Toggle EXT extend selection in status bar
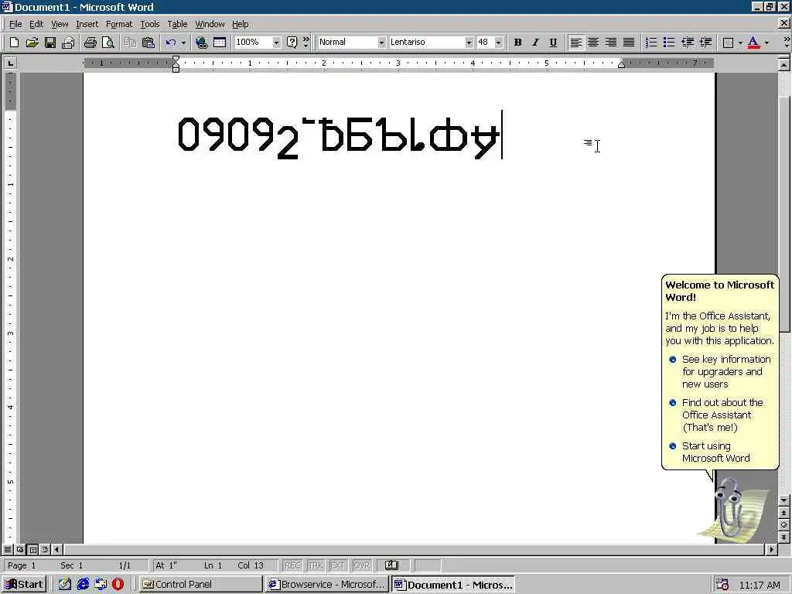792x594 pixels. point(337,565)
